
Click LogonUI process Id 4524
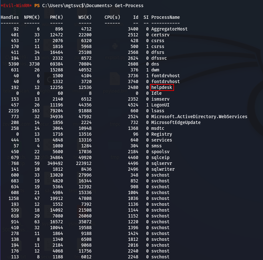coord(133,105)
